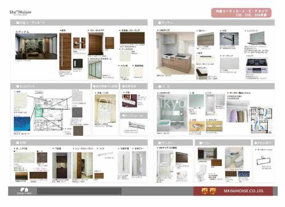Pick the dark brown flooring swatch

coord(132,38)
